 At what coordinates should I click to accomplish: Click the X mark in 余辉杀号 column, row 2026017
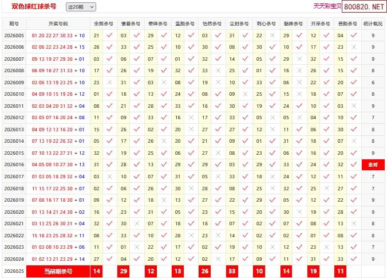click(x=109, y=177)
